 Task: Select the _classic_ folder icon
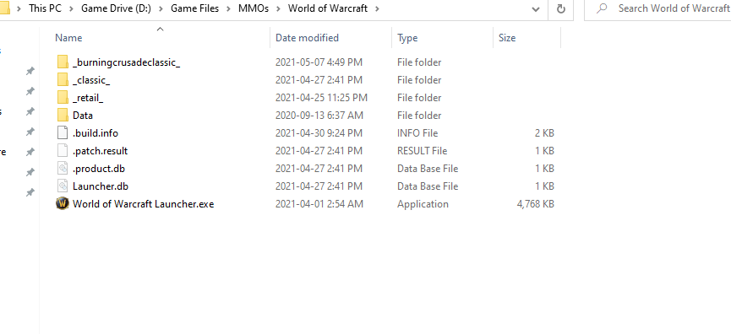click(x=63, y=79)
